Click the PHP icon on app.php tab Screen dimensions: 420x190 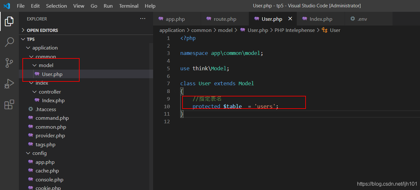tap(161, 19)
